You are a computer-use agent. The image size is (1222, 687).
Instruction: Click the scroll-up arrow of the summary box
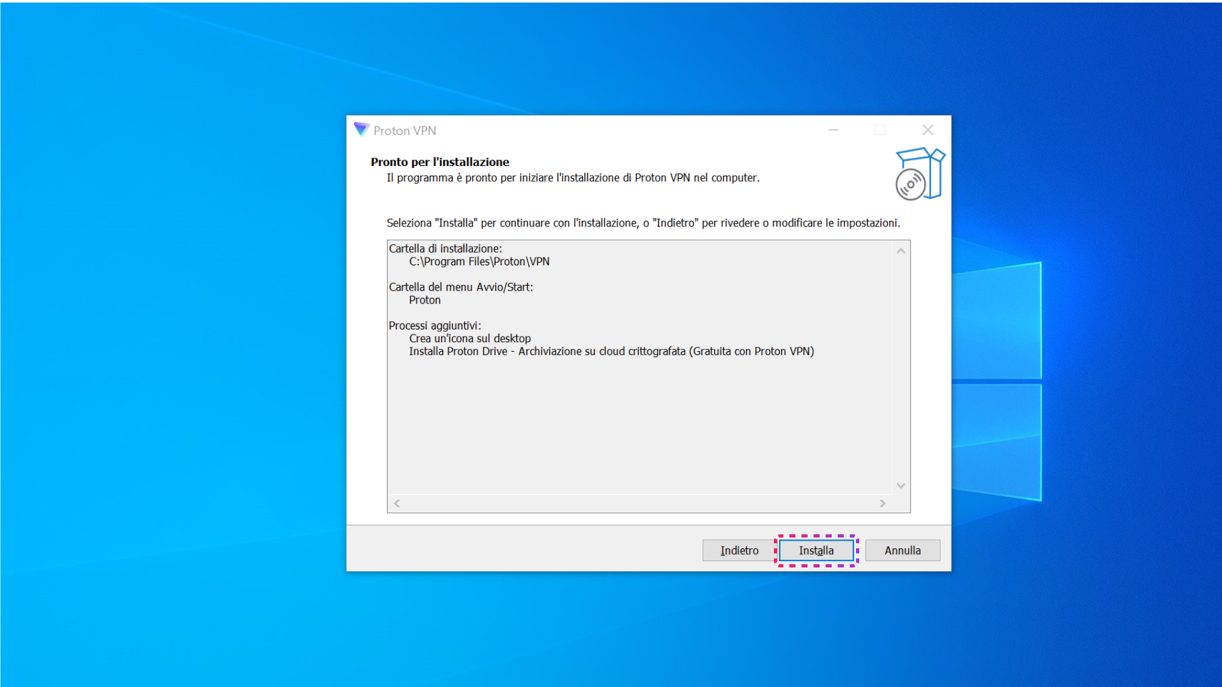(x=901, y=250)
